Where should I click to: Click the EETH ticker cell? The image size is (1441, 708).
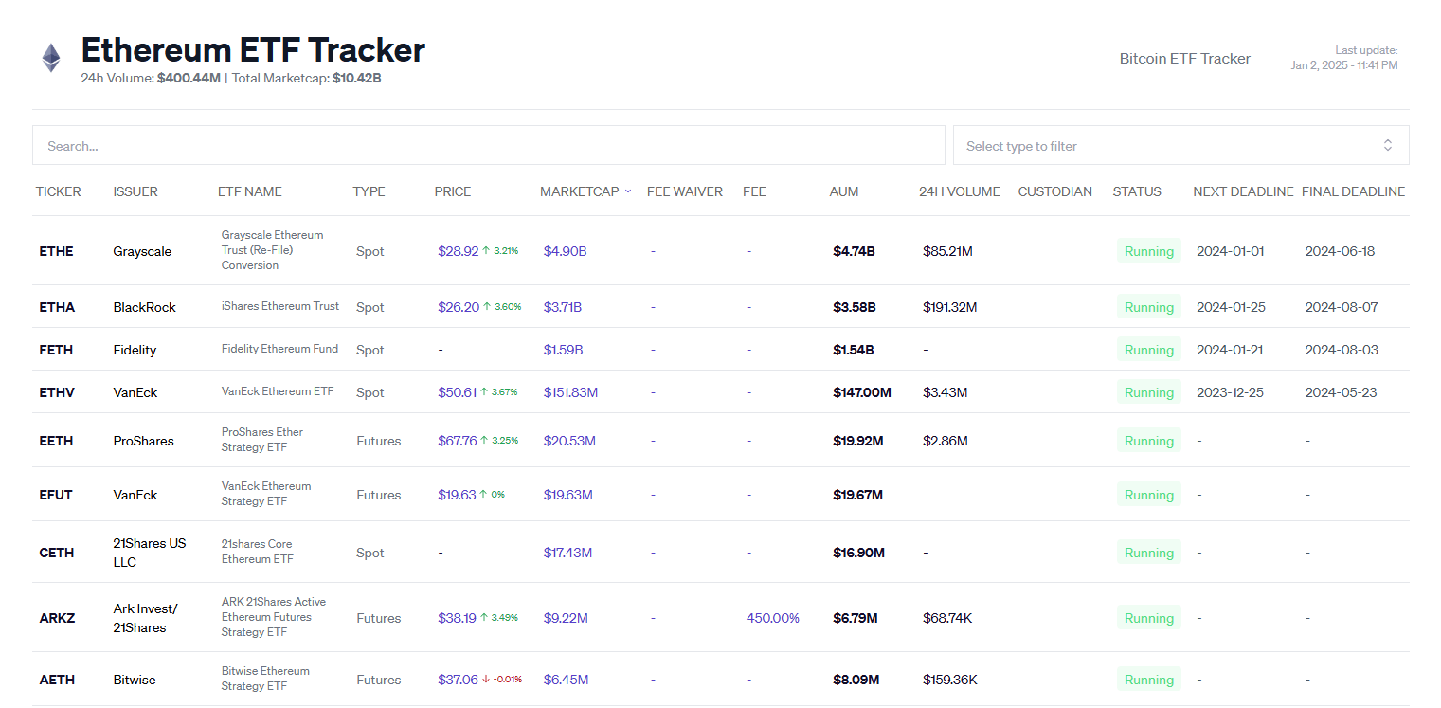(56, 441)
